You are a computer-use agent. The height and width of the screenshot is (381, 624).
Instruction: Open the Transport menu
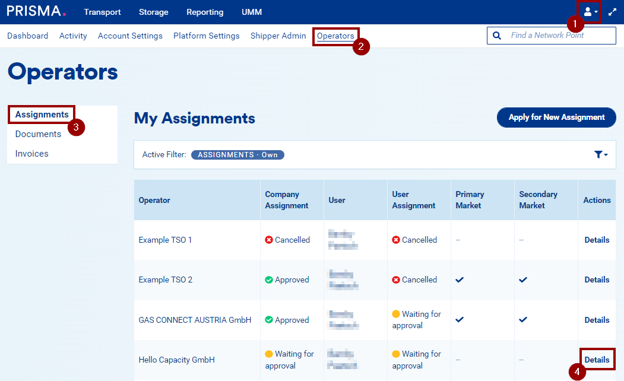[x=102, y=12]
